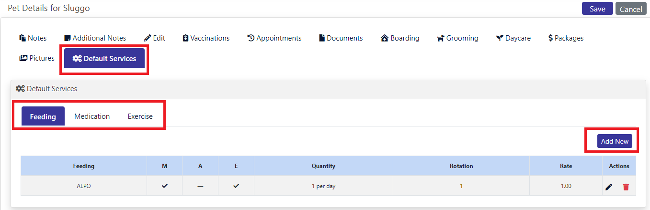Switch to the Documents tab
The height and width of the screenshot is (210, 650).
tap(341, 38)
